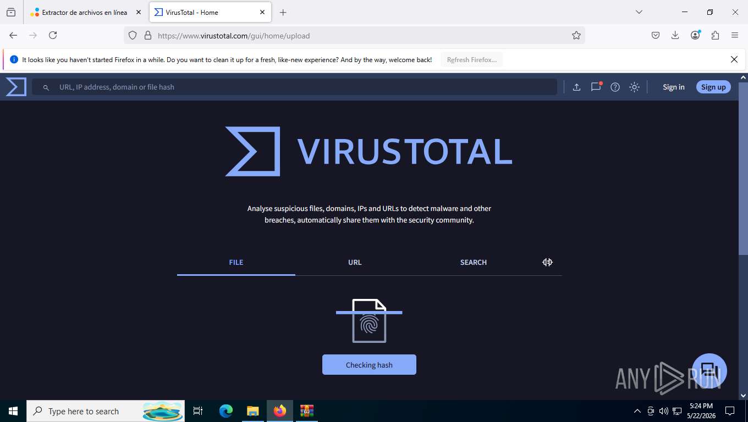
Task: Click the Firefox taskbar icon
Action: (x=280, y=411)
